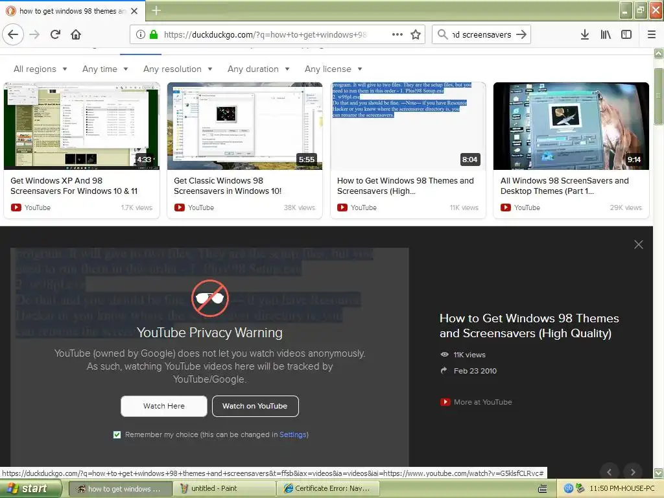
Task: Expand the Any time filter
Action: click(x=105, y=69)
